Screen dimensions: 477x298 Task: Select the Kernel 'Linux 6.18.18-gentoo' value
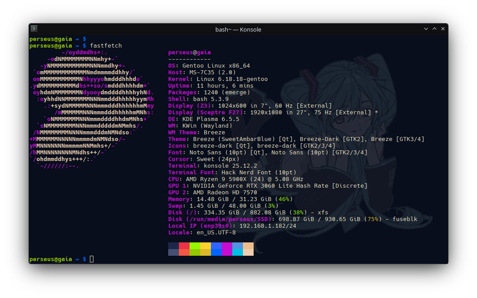tap(232, 79)
